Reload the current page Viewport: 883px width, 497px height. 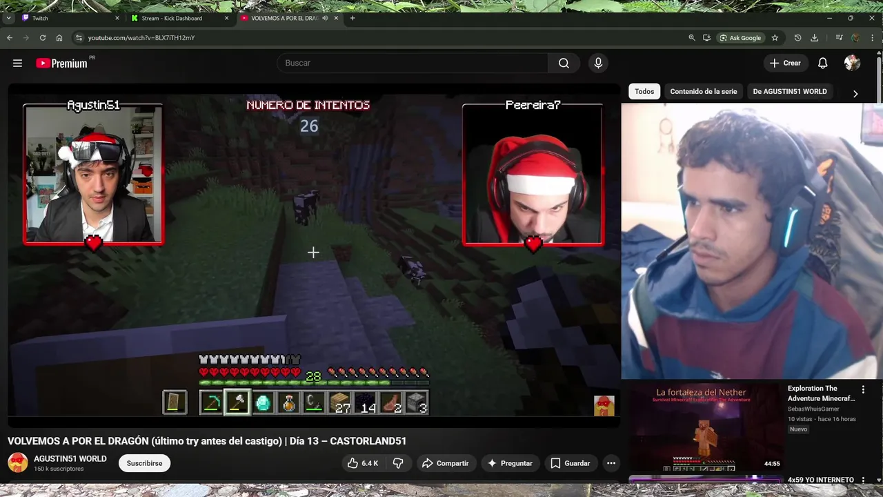(x=43, y=37)
